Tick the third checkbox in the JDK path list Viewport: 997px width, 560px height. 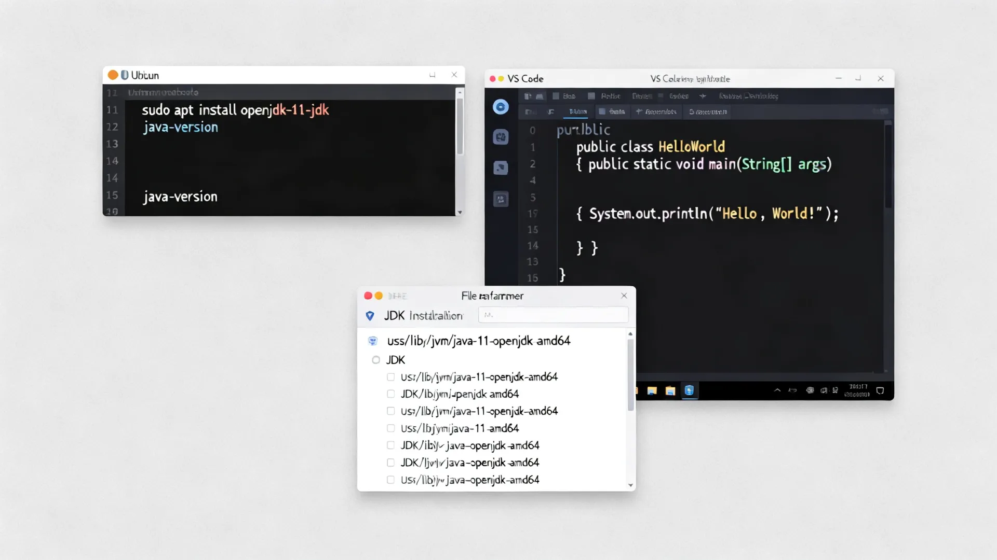tap(391, 411)
